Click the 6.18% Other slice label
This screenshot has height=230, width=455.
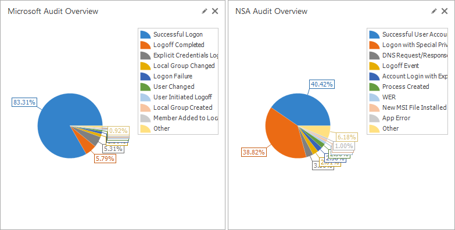(347, 137)
